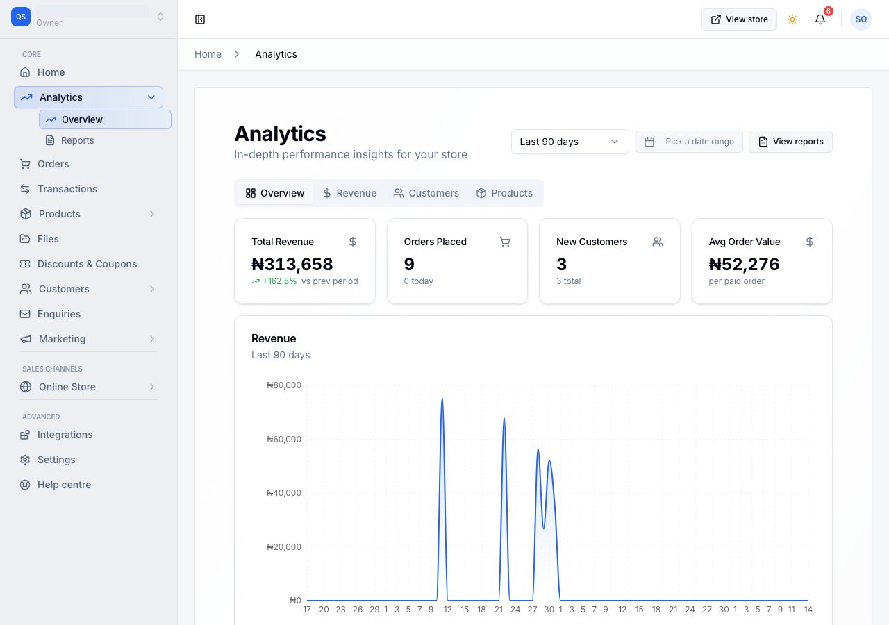Click the Analytics trend icon in sidebar
Screen dimensions: 889x625
point(26,97)
